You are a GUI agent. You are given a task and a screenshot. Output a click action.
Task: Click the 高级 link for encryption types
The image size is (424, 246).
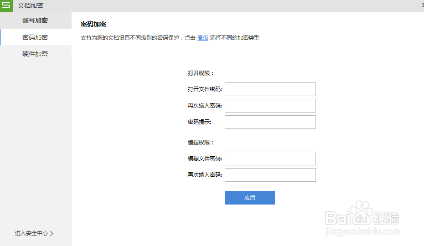202,38
